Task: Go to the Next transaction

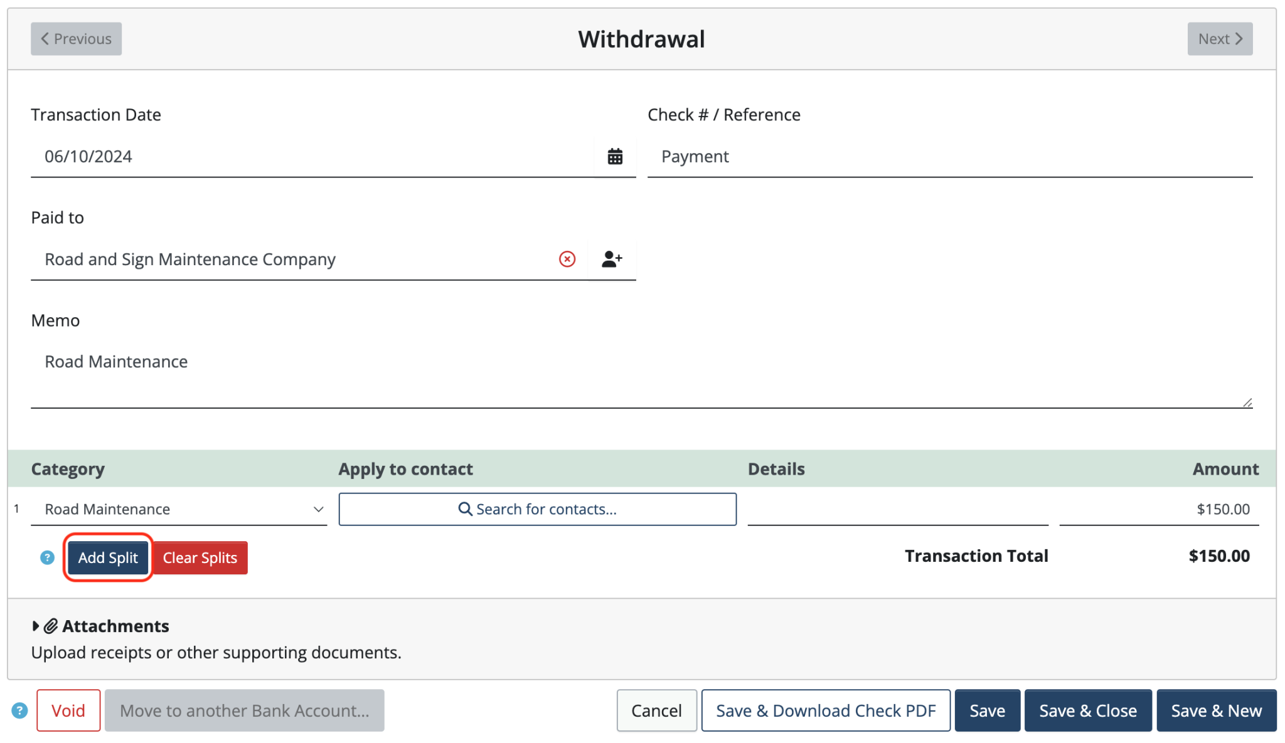Action: [1219, 39]
